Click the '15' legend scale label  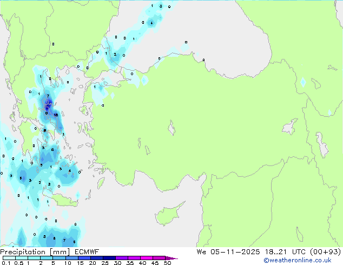click(80, 263)
